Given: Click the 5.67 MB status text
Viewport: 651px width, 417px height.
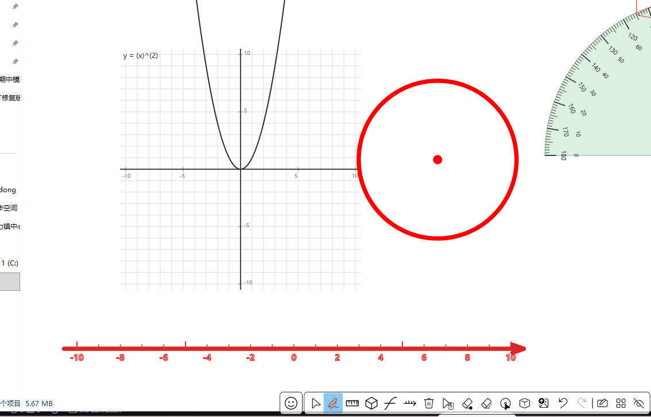Looking at the screenshot, I should click(39, 403).
